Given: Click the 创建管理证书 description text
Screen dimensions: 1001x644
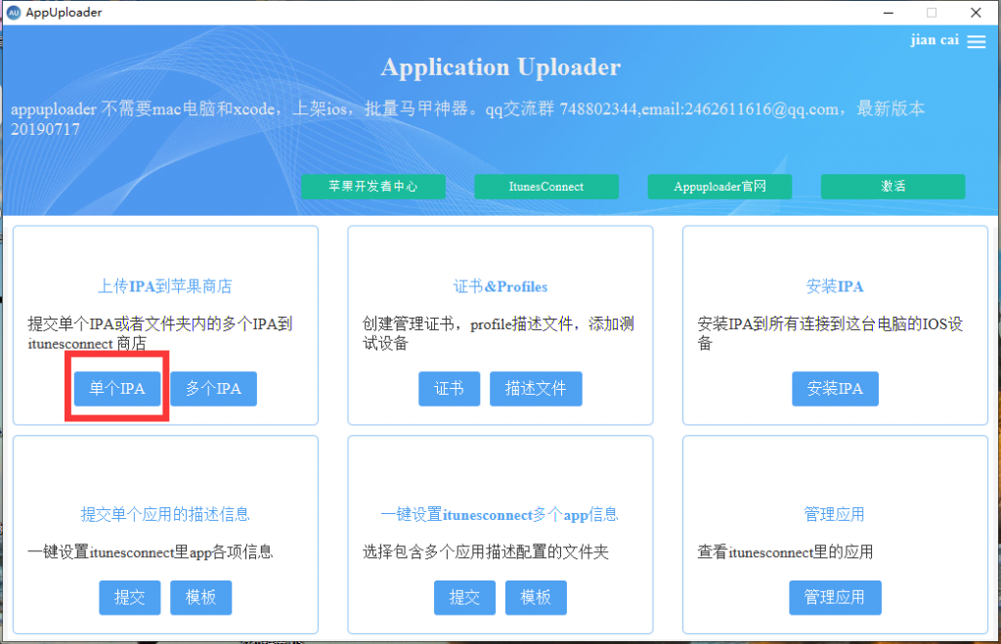Looking at the screenshot, I should click(499, 333).
